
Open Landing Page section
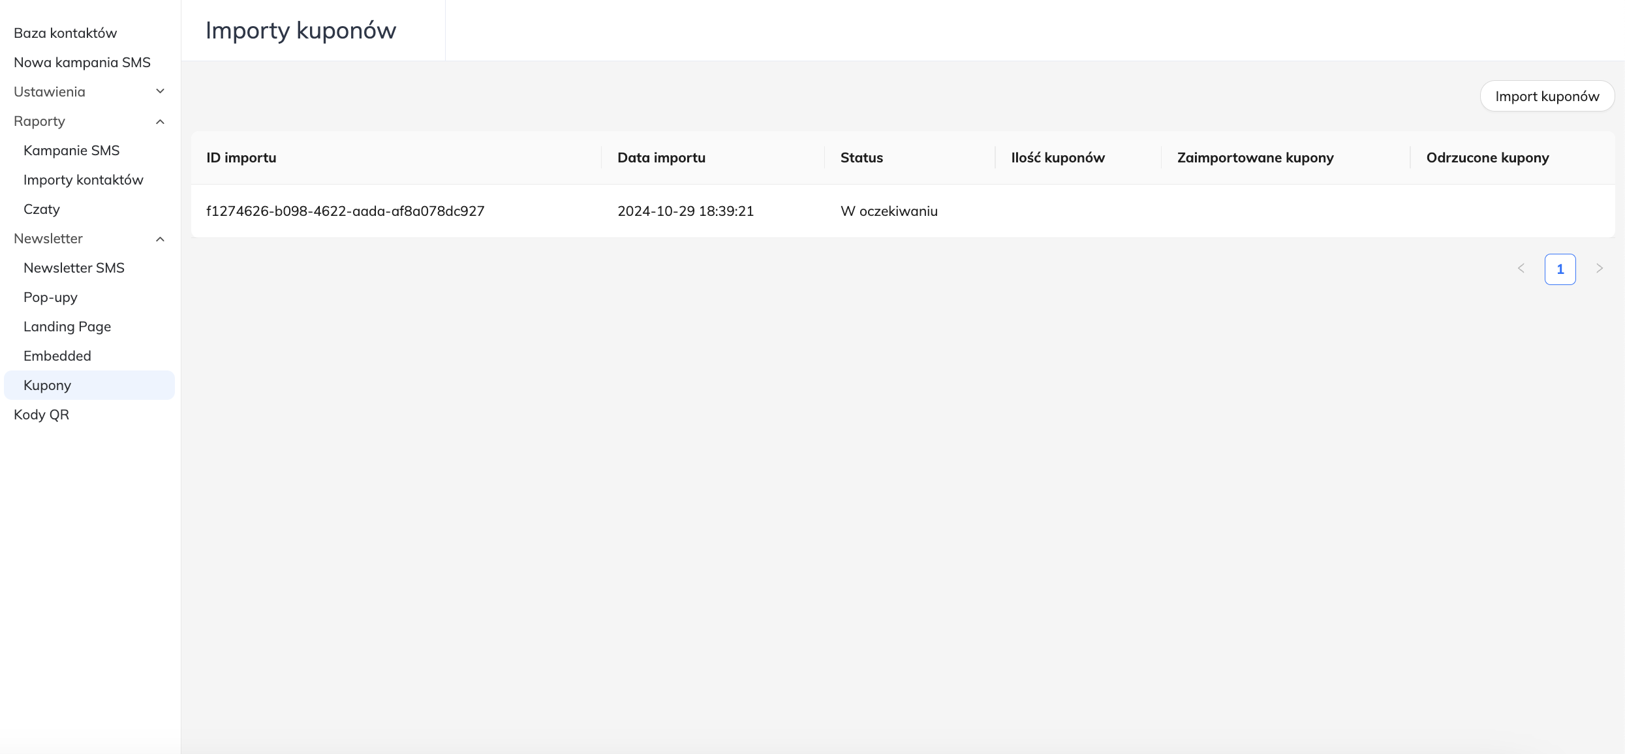click(x=67, y=327)
